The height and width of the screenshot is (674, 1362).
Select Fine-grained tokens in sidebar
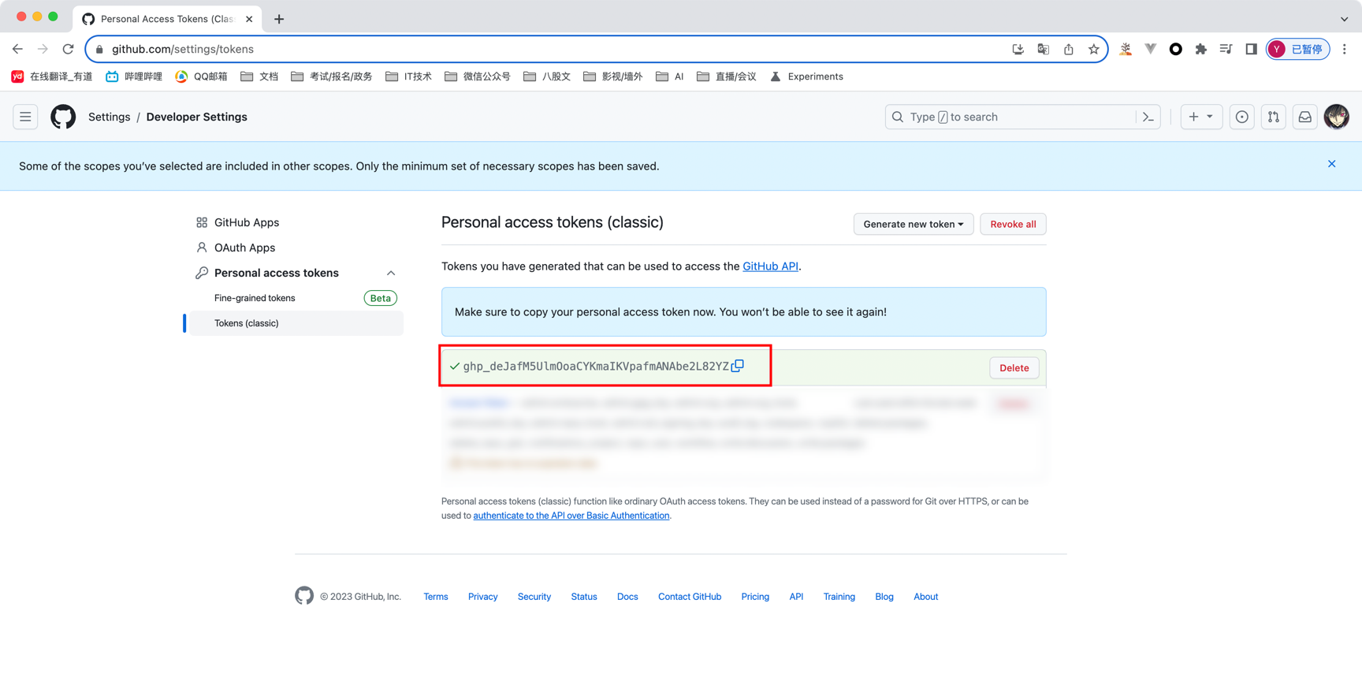(x=255, y=298)
